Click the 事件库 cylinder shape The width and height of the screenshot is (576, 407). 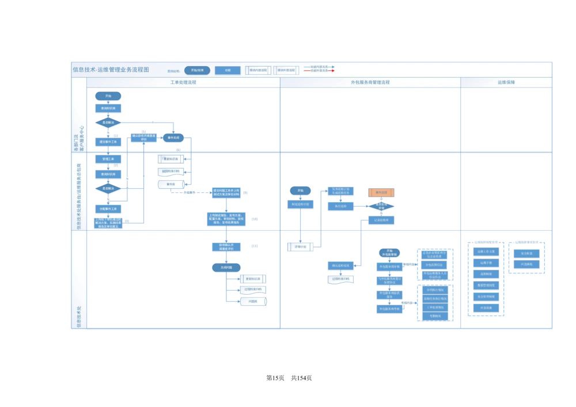[x=170, y=185]
